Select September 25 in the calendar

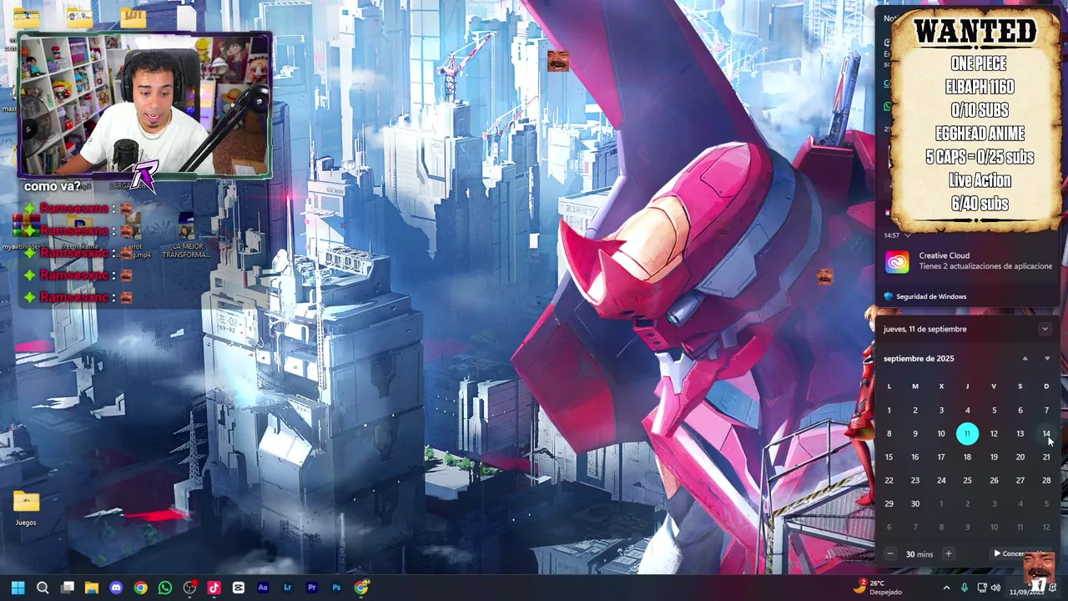click(x=967, y=480)
